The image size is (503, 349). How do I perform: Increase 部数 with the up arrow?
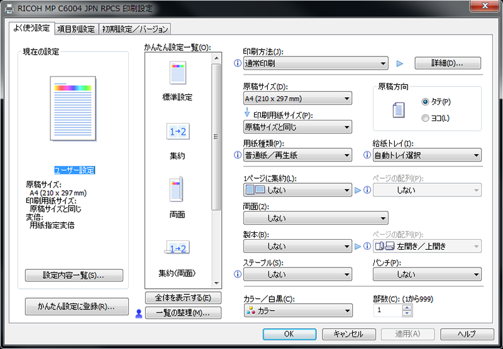point(407,307)
